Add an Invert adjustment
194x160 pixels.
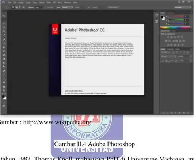pos(168,45)
